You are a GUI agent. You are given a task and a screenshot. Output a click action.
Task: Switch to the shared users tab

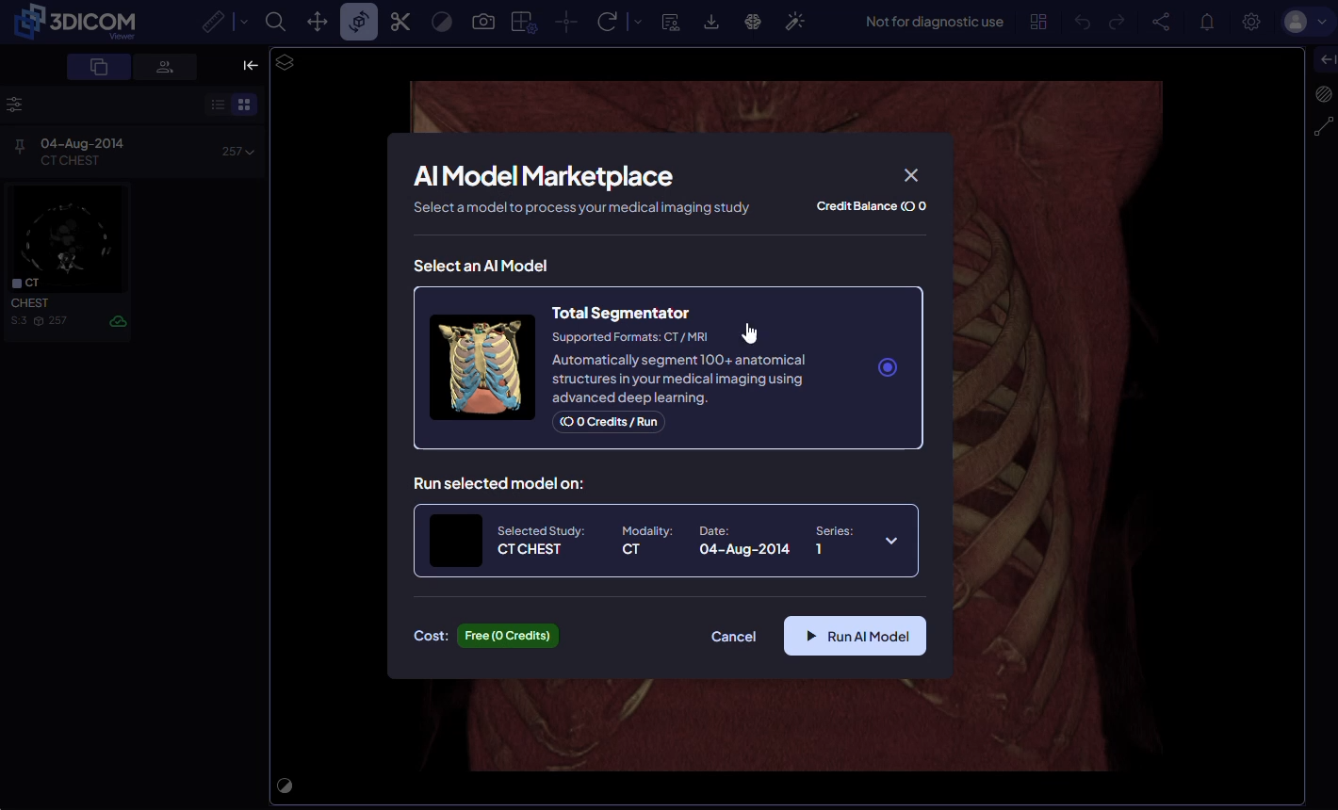[x=165, y=66]
